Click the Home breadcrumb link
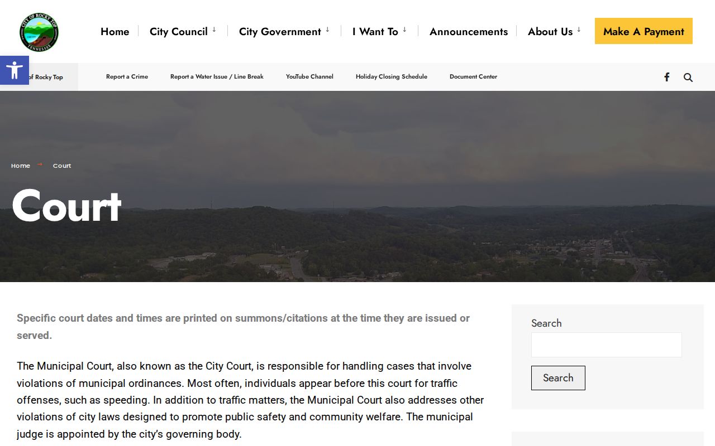The height and width of the screenshot is (446, 715). (21, 166)
